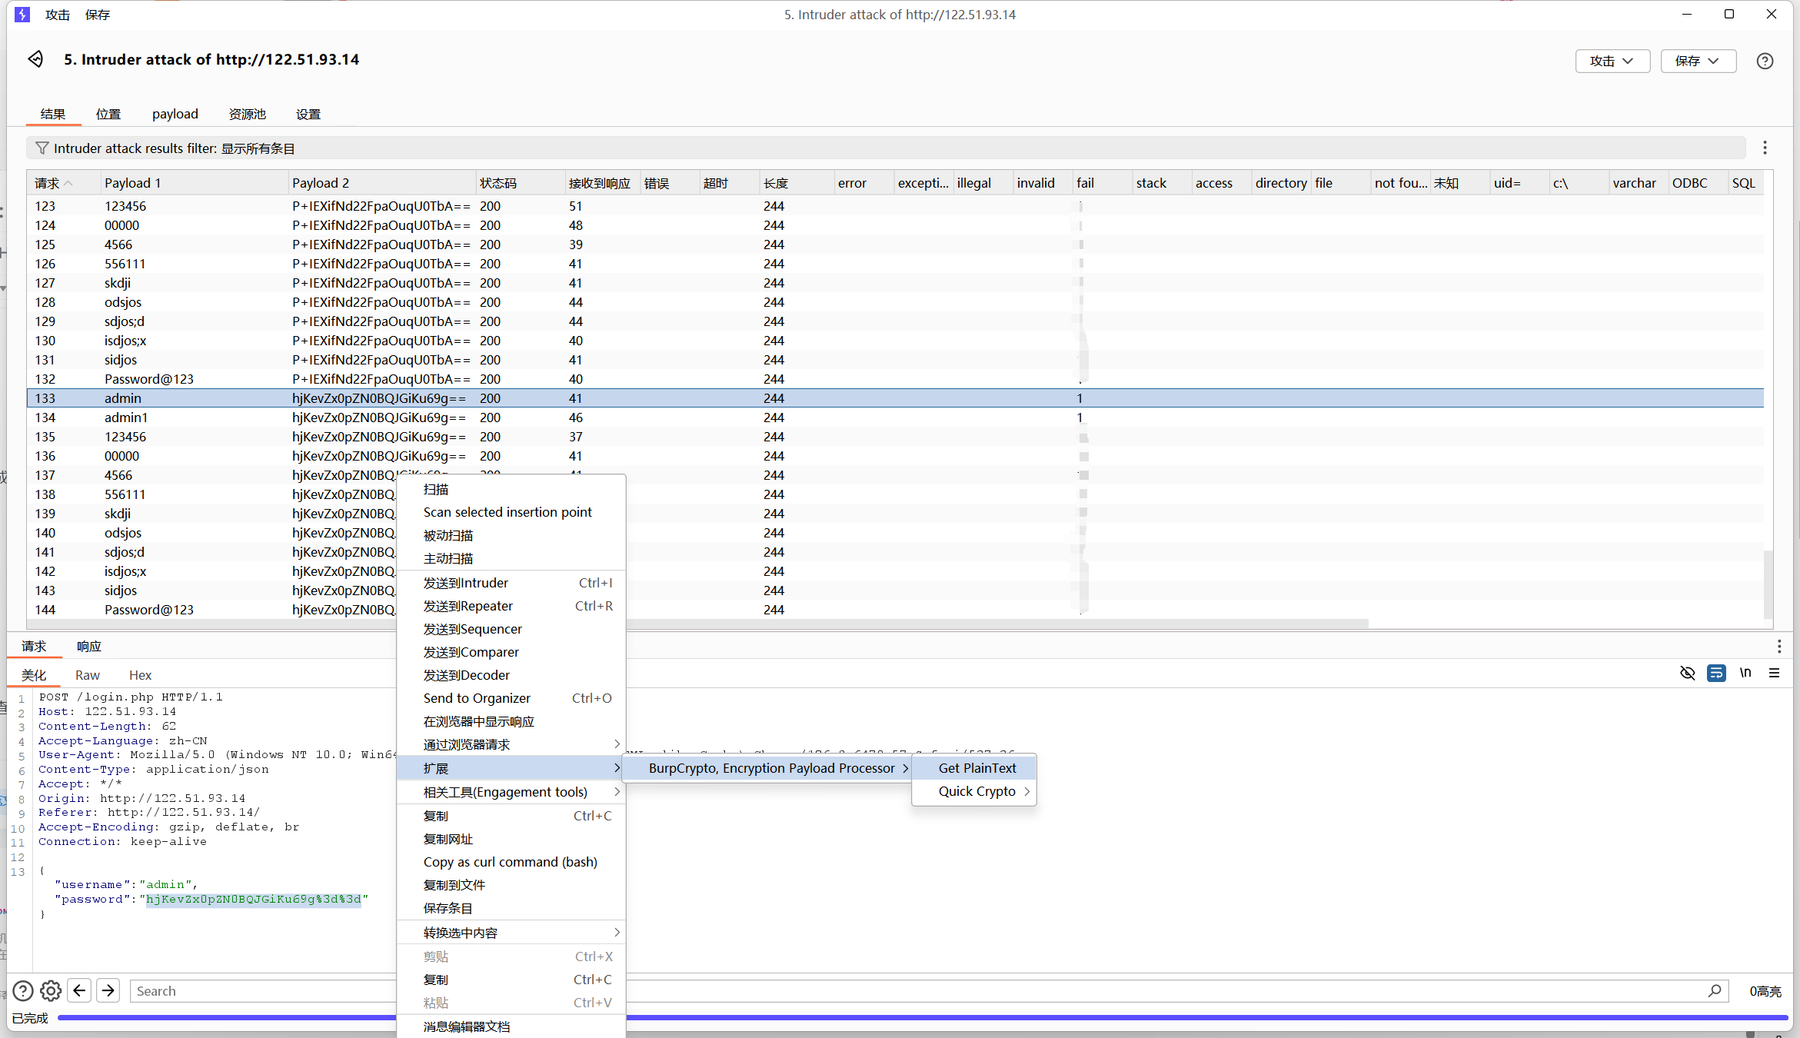This screenshot has height=1038, width=1800.
Task: Expand the 通过浏览器请求 submenu
Action: click(x=511, y=744)
